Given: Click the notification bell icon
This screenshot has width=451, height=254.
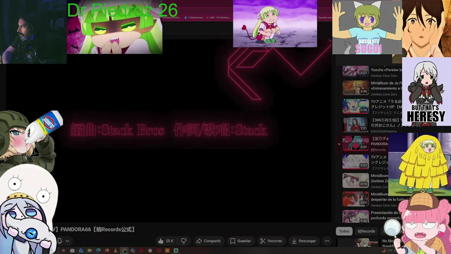Looking at the screenshot, I should 60,241.
